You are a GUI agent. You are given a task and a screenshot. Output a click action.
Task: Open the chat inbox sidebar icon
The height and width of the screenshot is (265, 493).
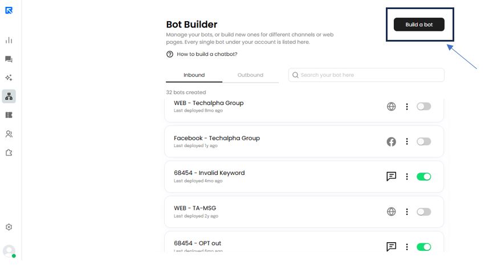(x=9, y=59)
